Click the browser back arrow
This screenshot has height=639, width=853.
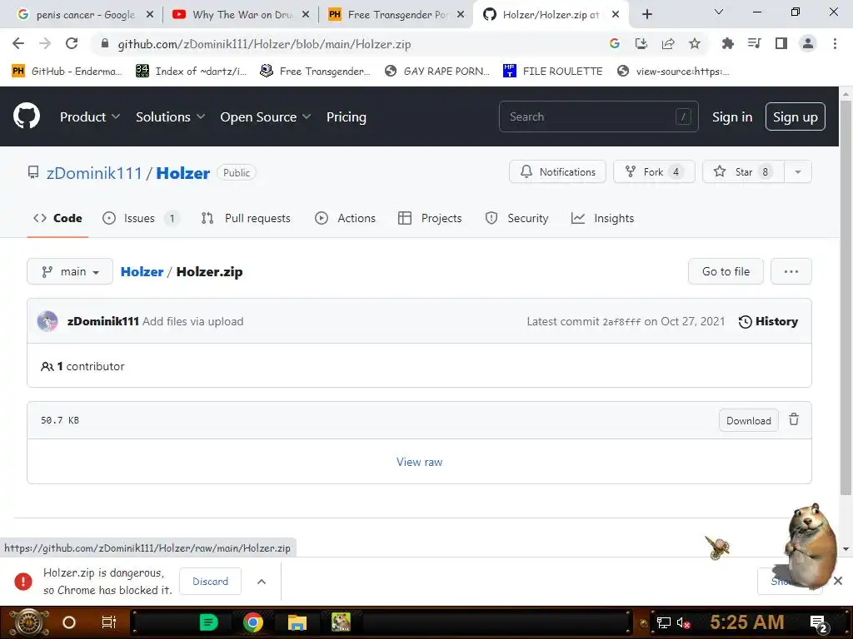(18, 43)
